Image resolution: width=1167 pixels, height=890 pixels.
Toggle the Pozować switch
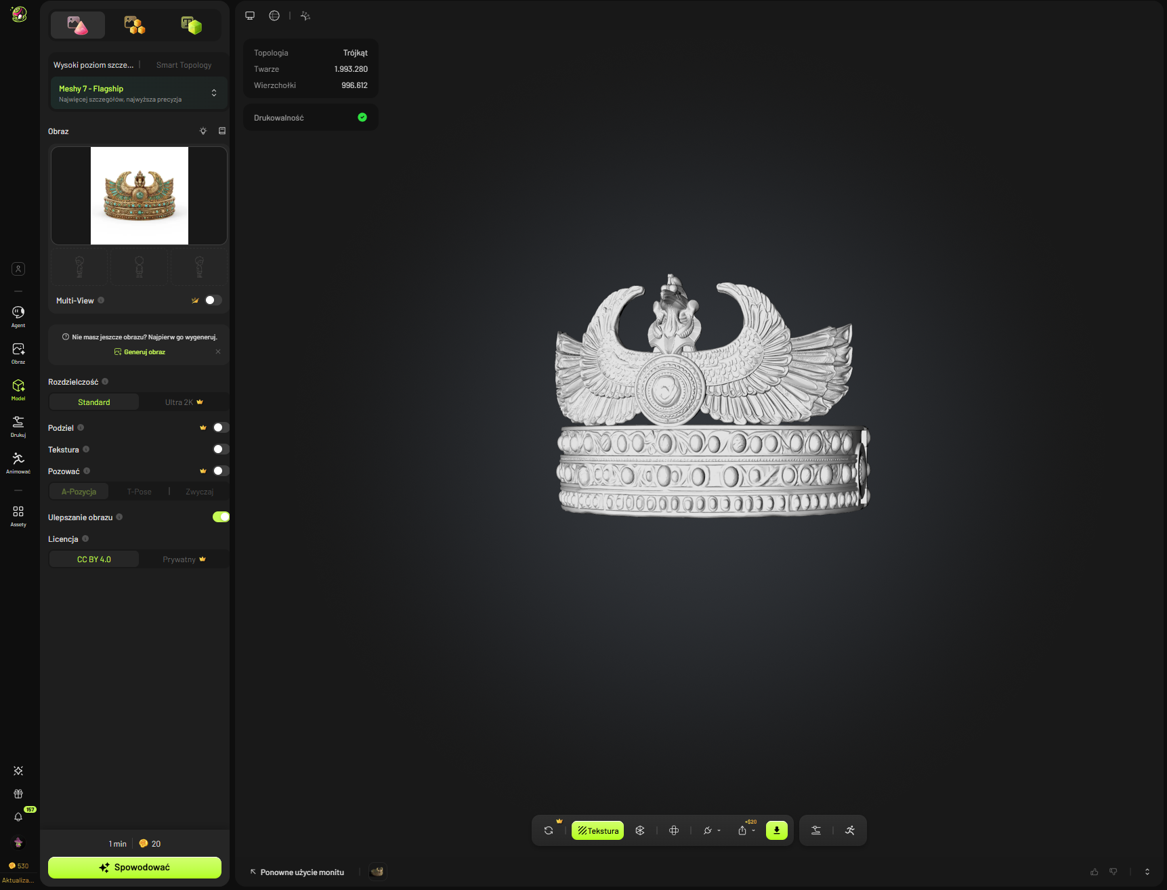coord(221,471)
